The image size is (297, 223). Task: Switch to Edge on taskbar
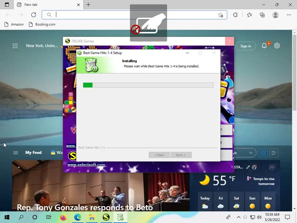tap(77, 217)
